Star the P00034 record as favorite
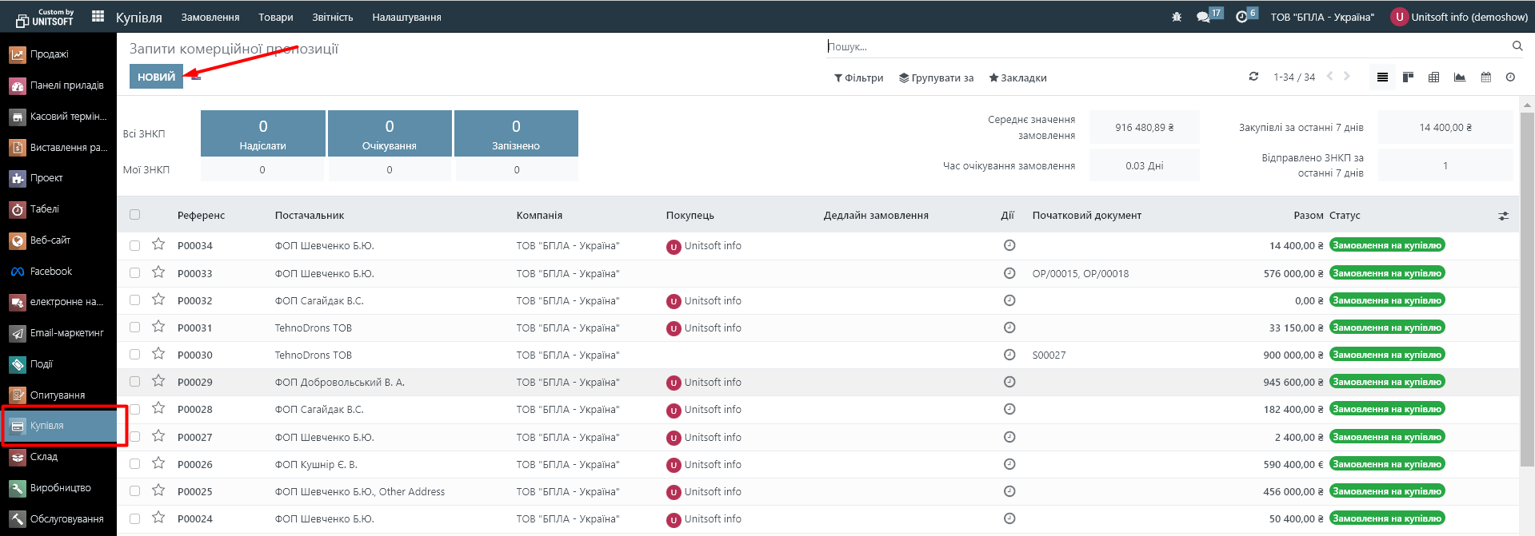This screenshot has height=536, width=1535. click(158, 244)
